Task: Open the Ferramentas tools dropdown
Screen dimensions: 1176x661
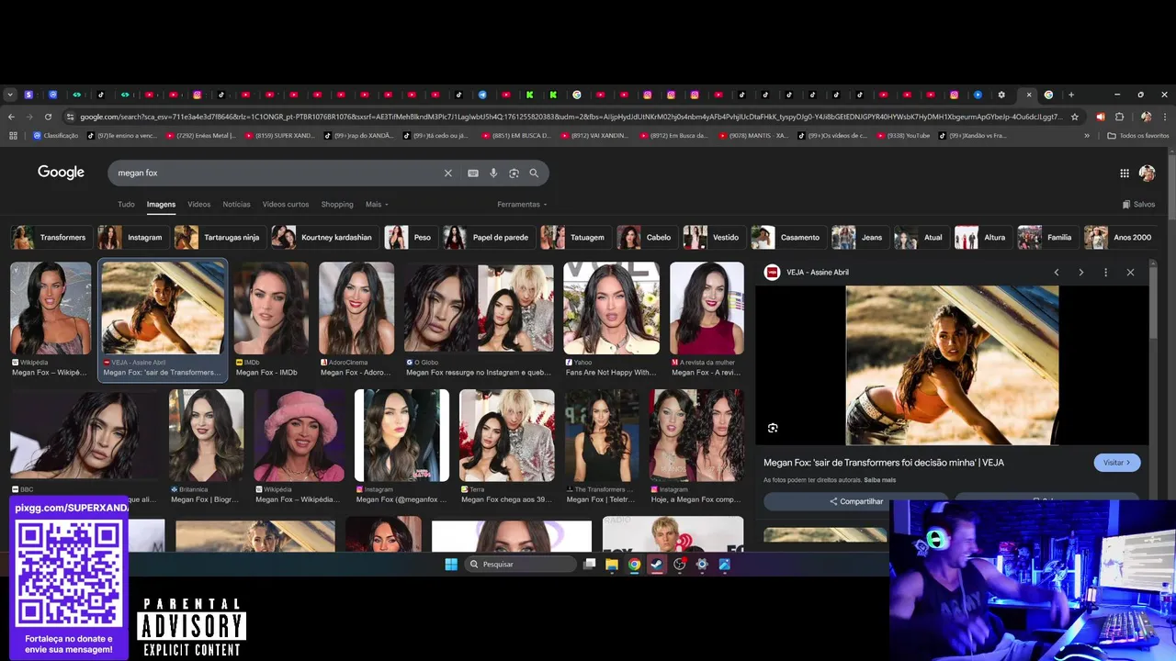Action: pos(522,205)
